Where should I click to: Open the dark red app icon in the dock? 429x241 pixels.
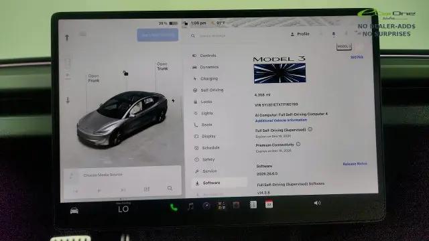click(236, 205)
